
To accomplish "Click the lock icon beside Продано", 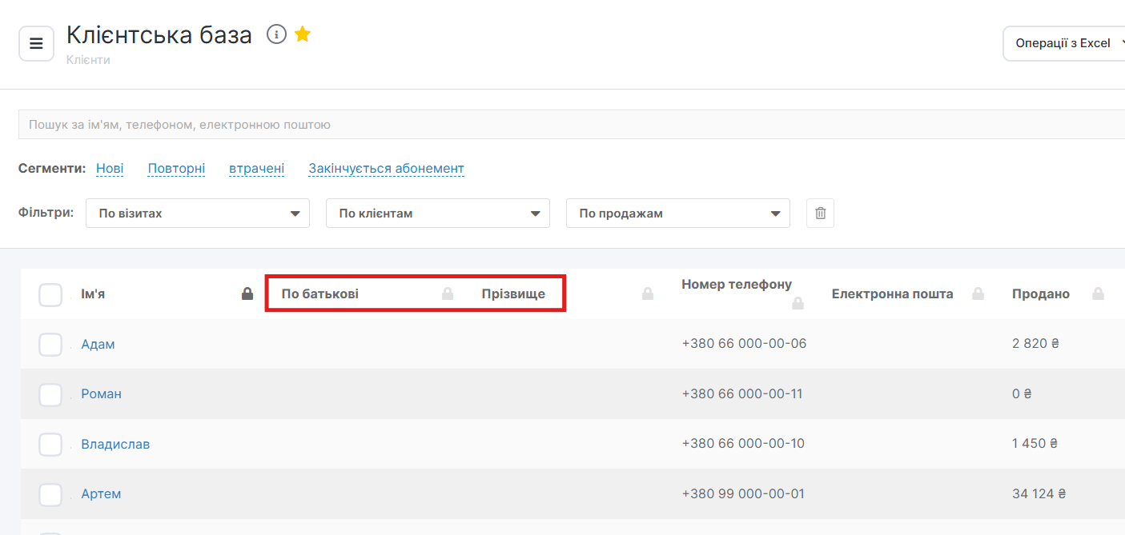I will (1099, 293).
